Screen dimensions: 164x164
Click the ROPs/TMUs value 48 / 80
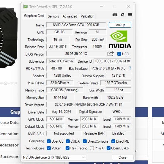pos(56,68)
